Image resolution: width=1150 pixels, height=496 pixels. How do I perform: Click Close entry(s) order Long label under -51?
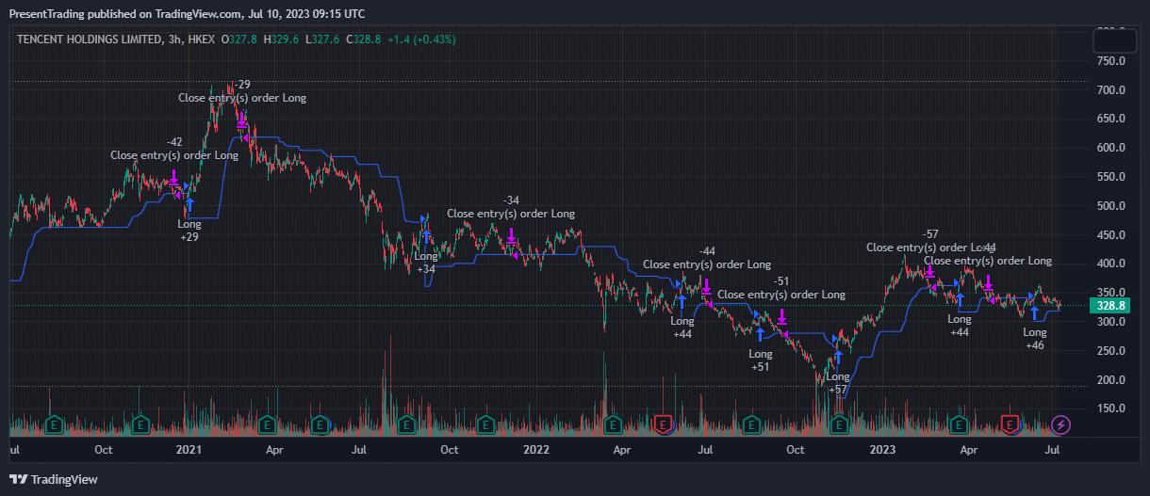pos(781,295)
